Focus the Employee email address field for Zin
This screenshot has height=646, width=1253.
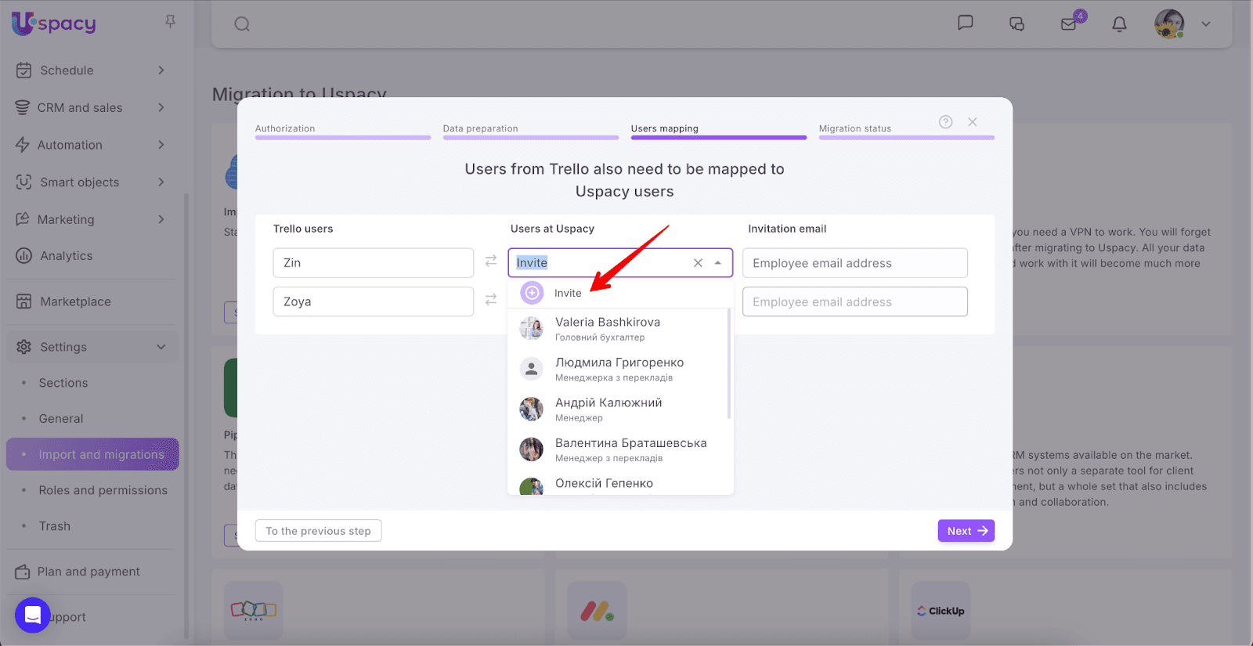click(854, 263)
